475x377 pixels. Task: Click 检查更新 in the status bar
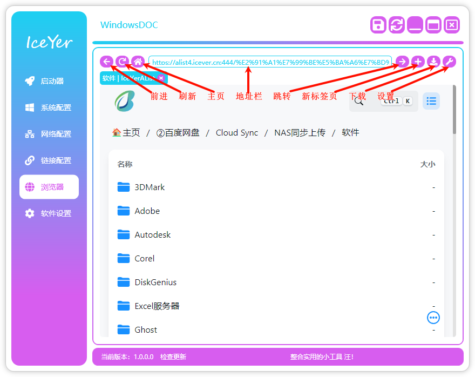(x=173, y=356)
